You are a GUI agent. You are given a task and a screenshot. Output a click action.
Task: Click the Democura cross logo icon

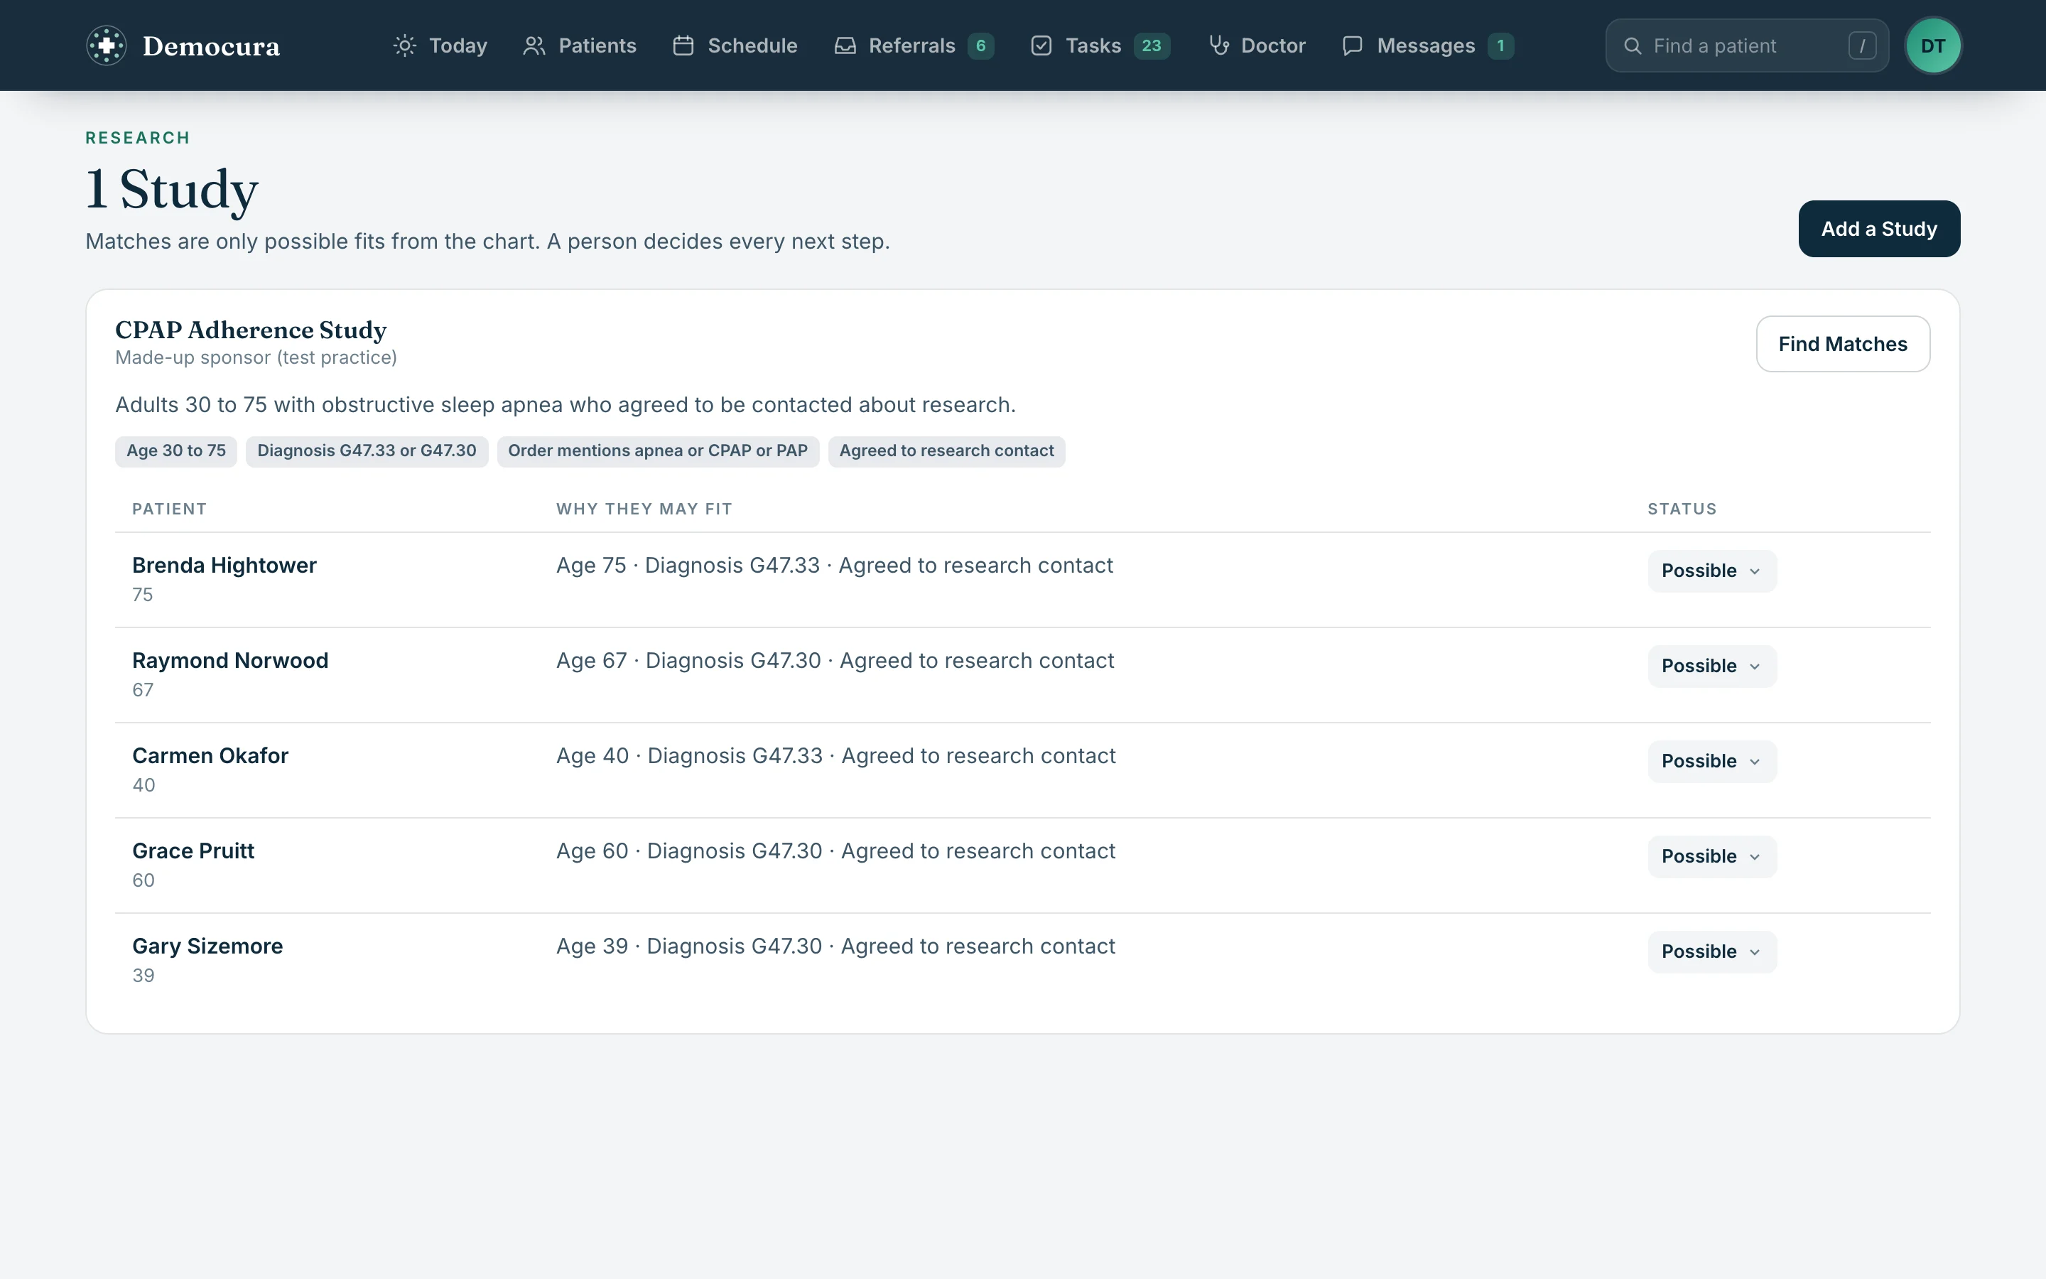(x=107, y=45)
